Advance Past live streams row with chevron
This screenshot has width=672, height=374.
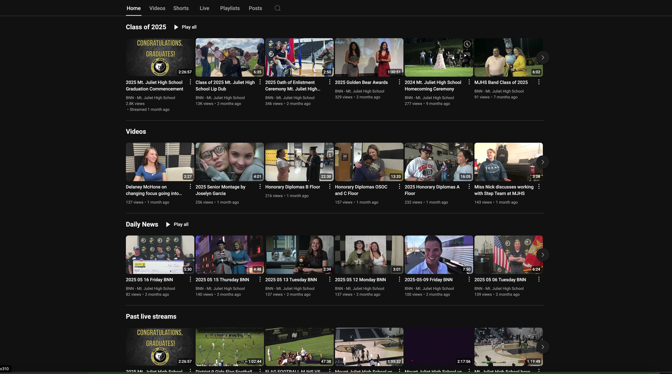click(x=542, y=347)
